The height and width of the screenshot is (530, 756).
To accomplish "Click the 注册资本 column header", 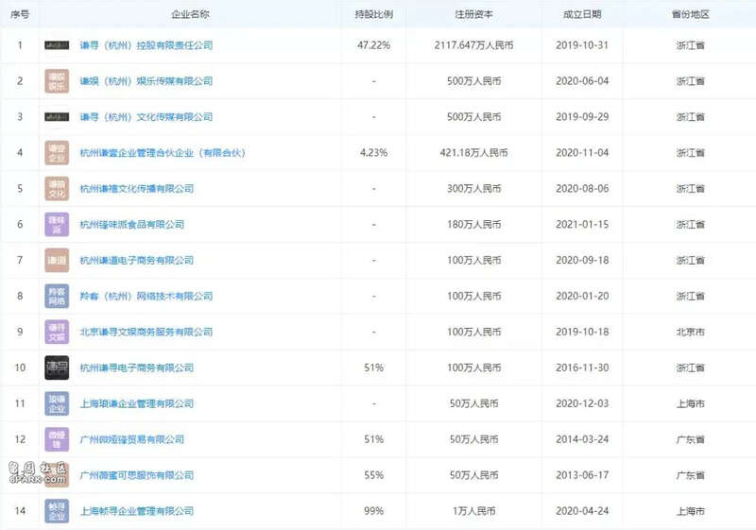I will 474,14.
